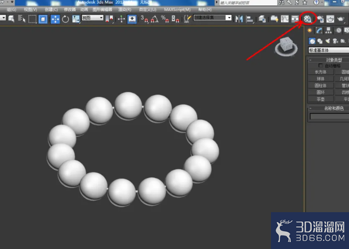Enable 自动栅格 checkbox
This screenshot has width=349, height=249.
click(x=320, y=66)
